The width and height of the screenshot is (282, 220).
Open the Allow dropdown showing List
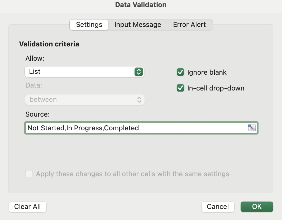(84, 72)
